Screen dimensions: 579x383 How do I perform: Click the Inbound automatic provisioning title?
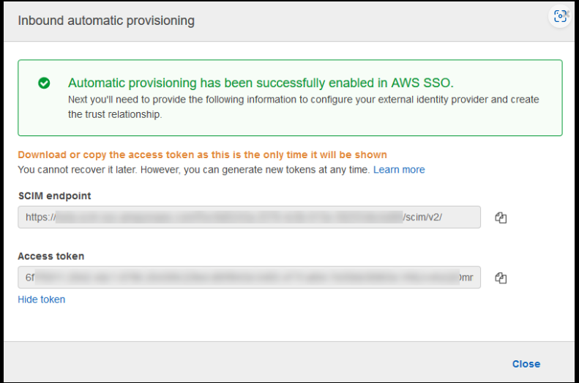[106, 21]
